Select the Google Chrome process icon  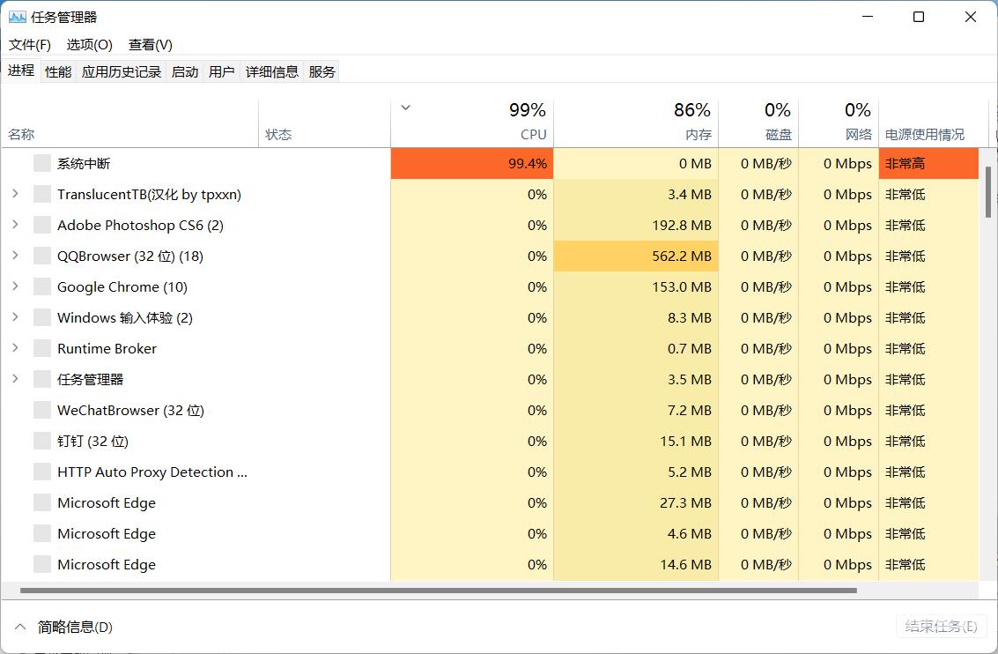tap(41, 286)
